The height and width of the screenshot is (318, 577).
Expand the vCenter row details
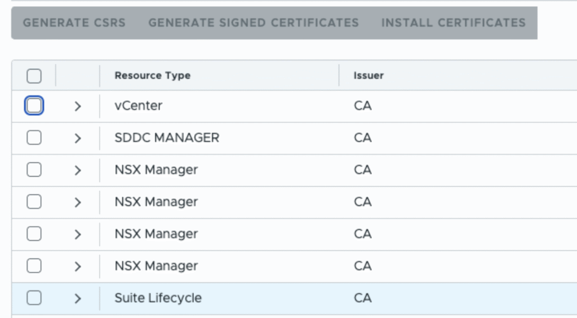78,106
